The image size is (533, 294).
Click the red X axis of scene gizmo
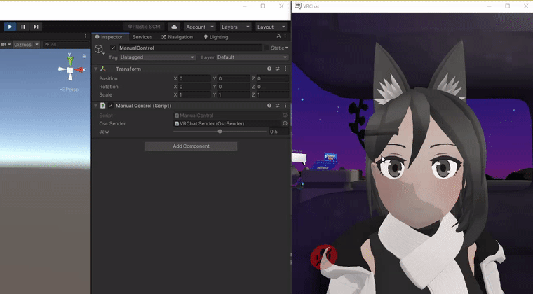(80, 70)
